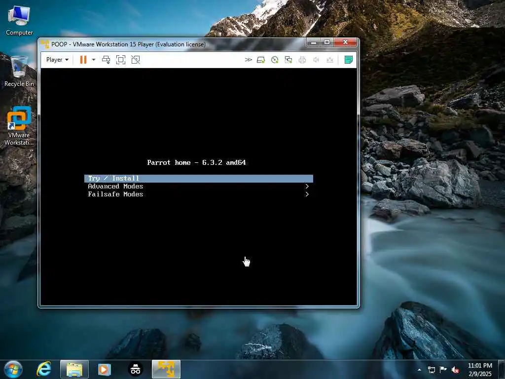Pause the virtual machine
505x379 pixels.
83,60
